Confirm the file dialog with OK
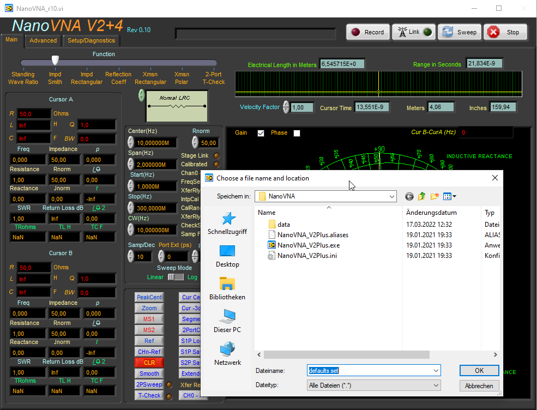Image resolution: width=537 pixels, height=410 pixels. pyautogui.click(x=479, y=371)
